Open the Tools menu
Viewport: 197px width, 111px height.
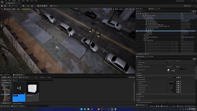19,1
